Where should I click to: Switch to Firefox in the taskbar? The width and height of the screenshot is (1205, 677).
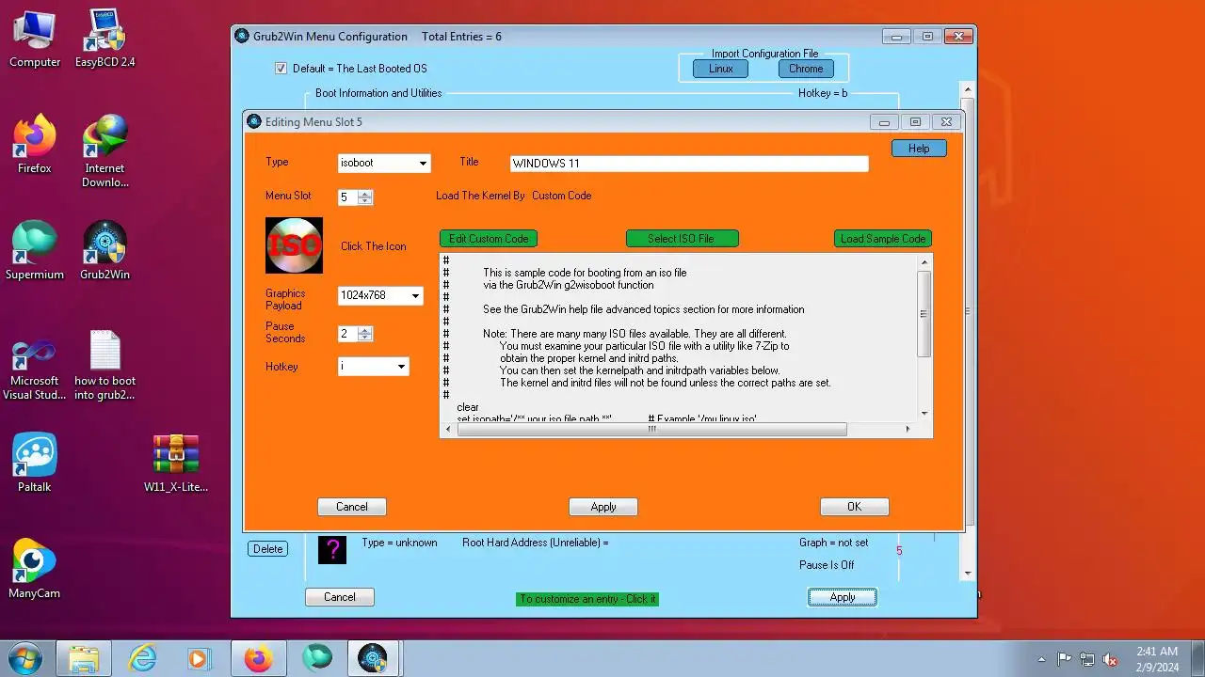click(x=258, y=658)
